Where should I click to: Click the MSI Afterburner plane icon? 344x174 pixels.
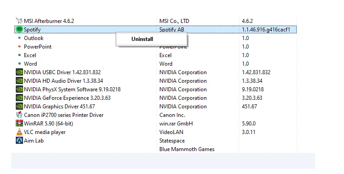click(x=19, y=21)
